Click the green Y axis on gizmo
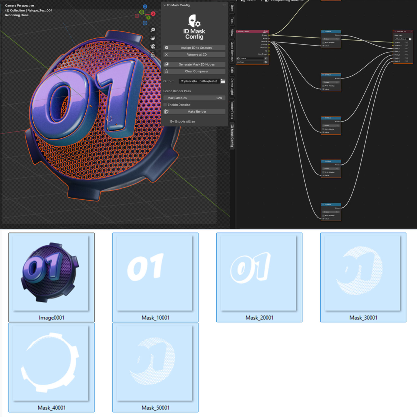417x417 pixels. pyautogui.click(x=148, y=18)
